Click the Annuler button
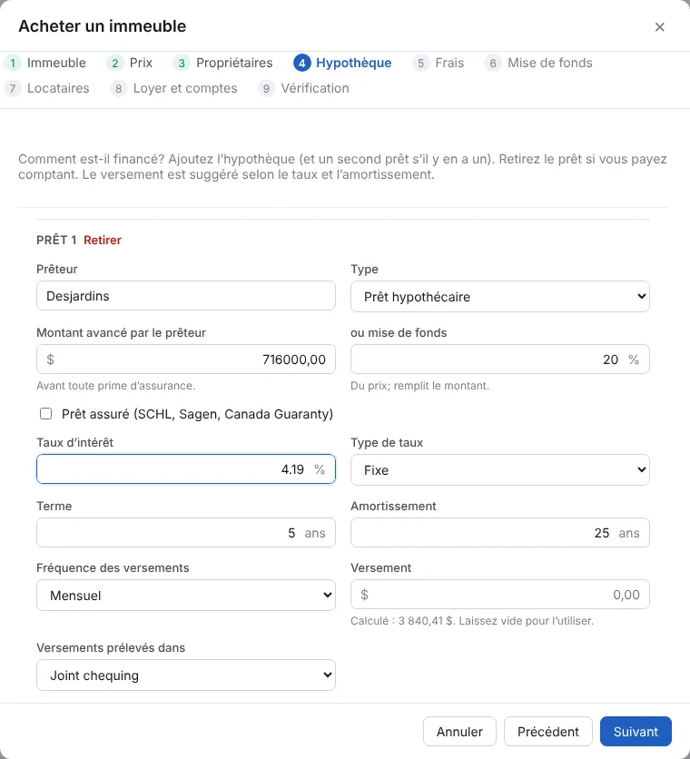 [459, 732]
